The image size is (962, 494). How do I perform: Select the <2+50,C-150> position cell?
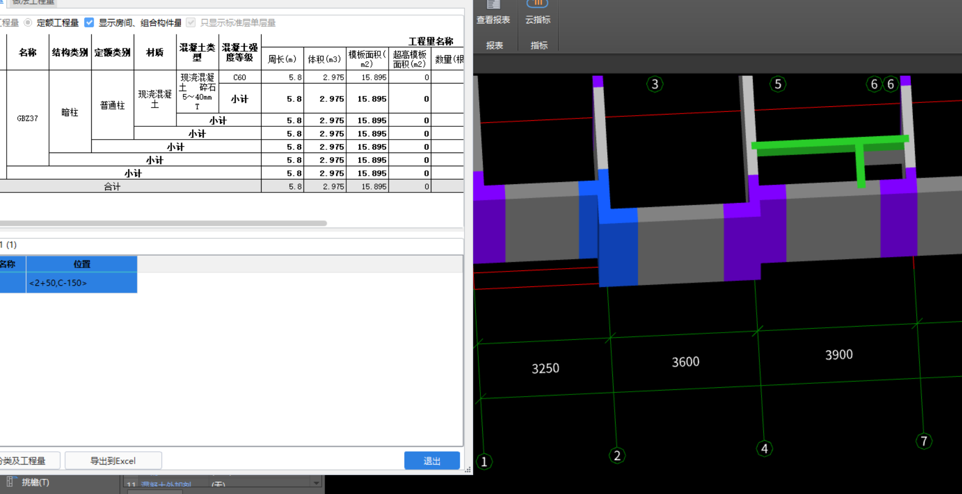(82, 283)
